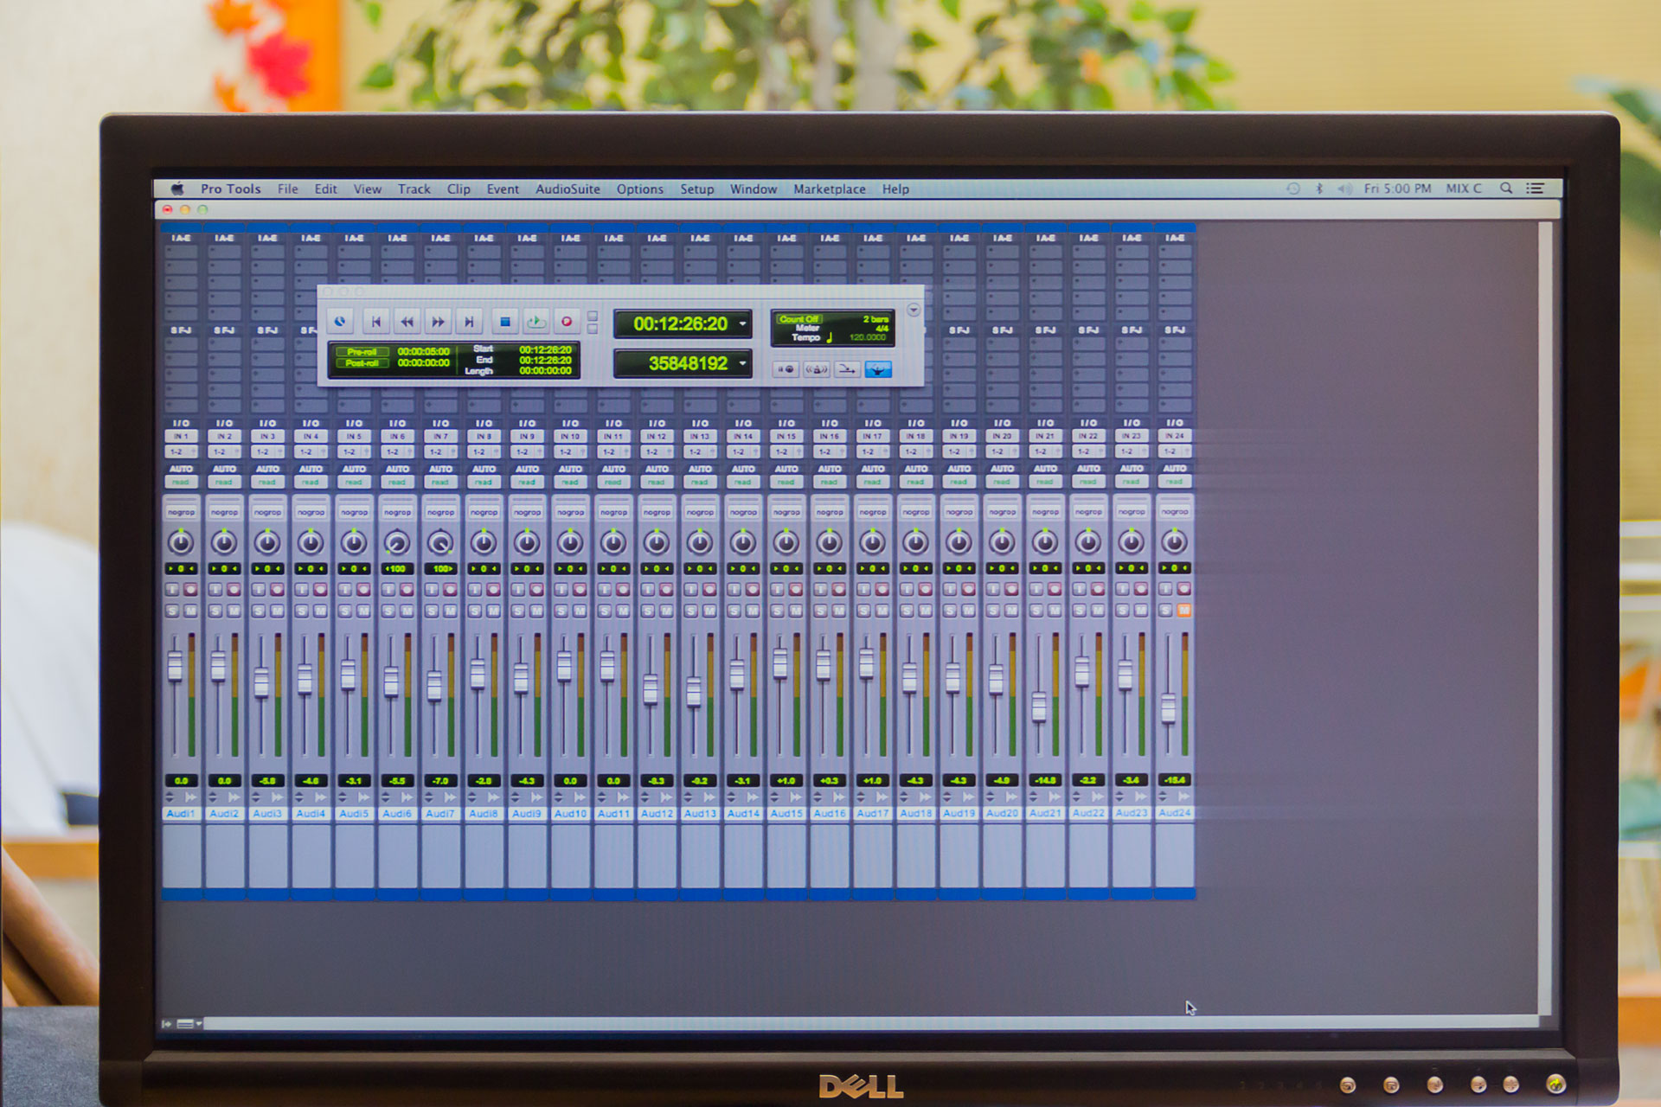The width and height of the screenshot is (1661, 1107).
Task: Toggle the Tempo Ruler Enable conductor button
Action: click(877, 369)
